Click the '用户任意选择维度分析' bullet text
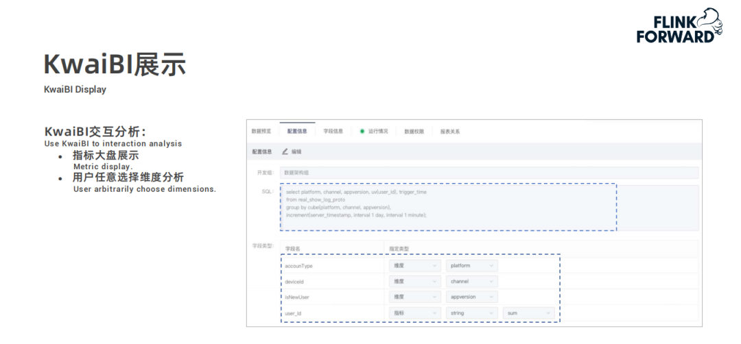This screenshot has width=741, height=344. [x=128, y=177]
